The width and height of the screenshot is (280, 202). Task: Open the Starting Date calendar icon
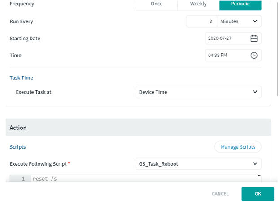click(x=254, y=39)
